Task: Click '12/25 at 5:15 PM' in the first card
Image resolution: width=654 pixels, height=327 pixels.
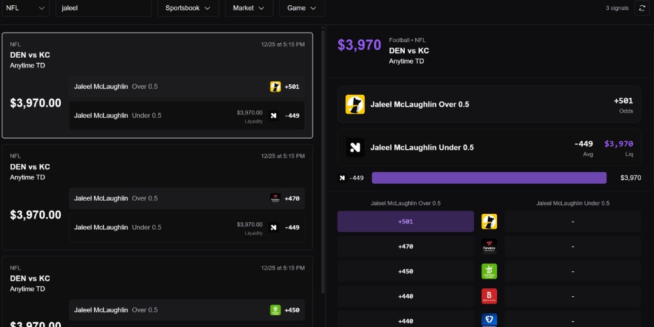Action: pos(283,44)
